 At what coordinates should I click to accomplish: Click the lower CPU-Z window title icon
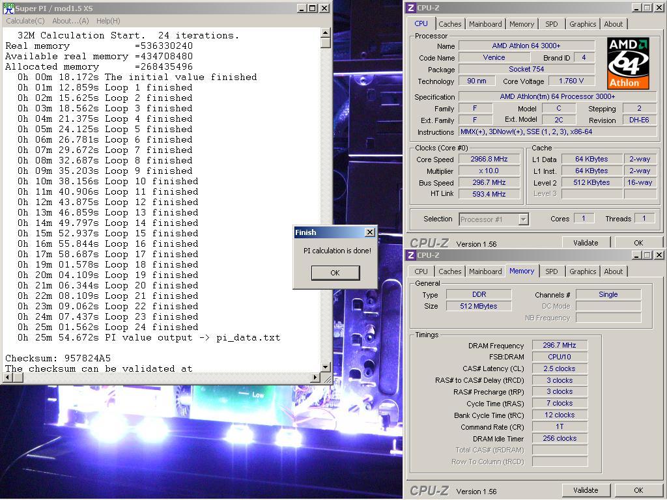pyautogui.click(x=410, y=255)
